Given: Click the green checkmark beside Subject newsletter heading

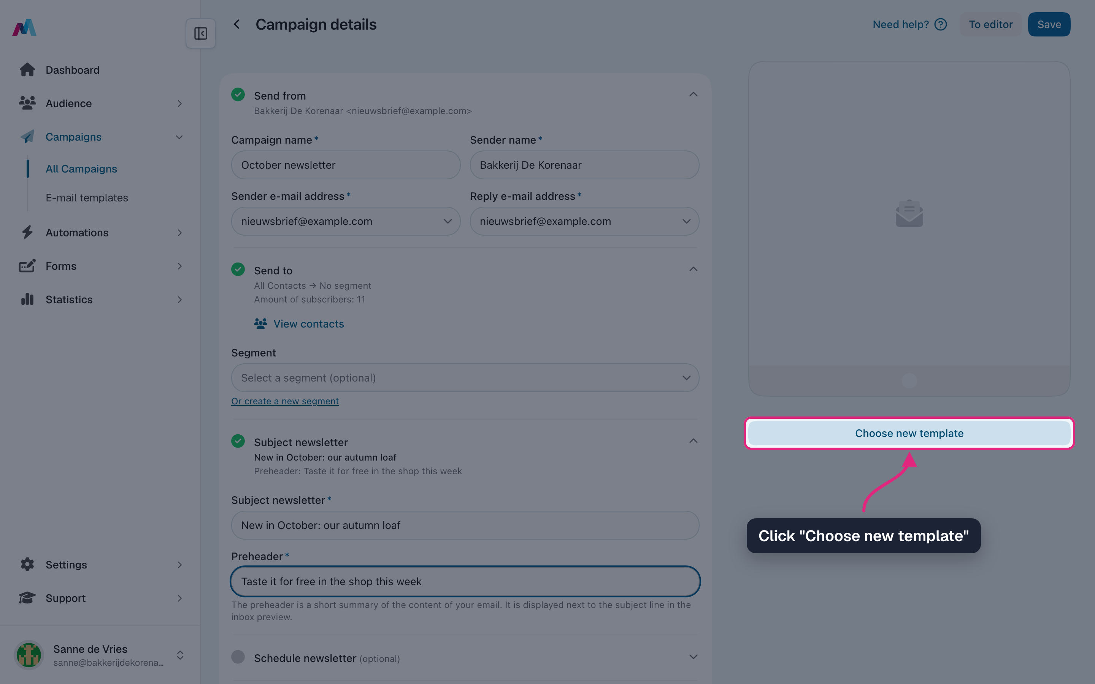Looking at the screenshot, I should pos(238,441).
